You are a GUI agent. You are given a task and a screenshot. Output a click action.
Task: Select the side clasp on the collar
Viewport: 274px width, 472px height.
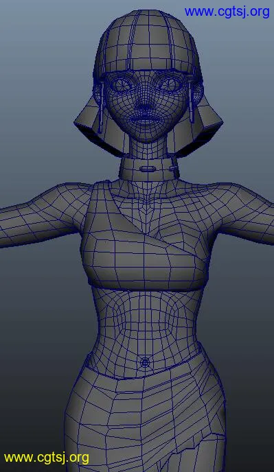(x=173, y=168)
